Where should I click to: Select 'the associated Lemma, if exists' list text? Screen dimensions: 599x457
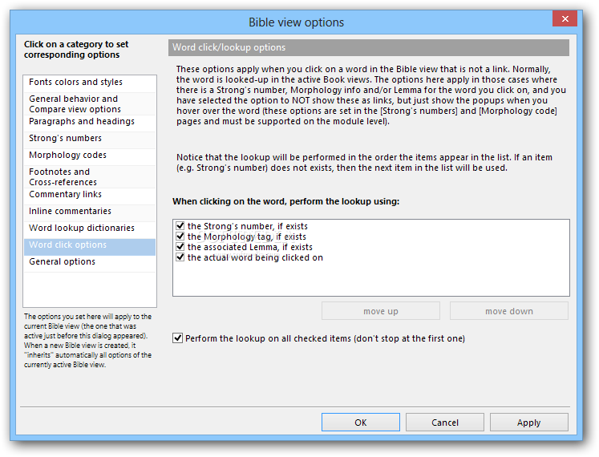(x=250, y=247)
